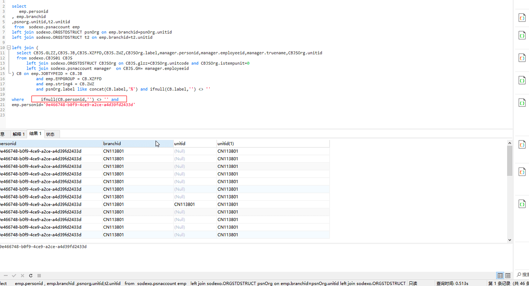Click the personid value text below the results grid

point(43,247)
